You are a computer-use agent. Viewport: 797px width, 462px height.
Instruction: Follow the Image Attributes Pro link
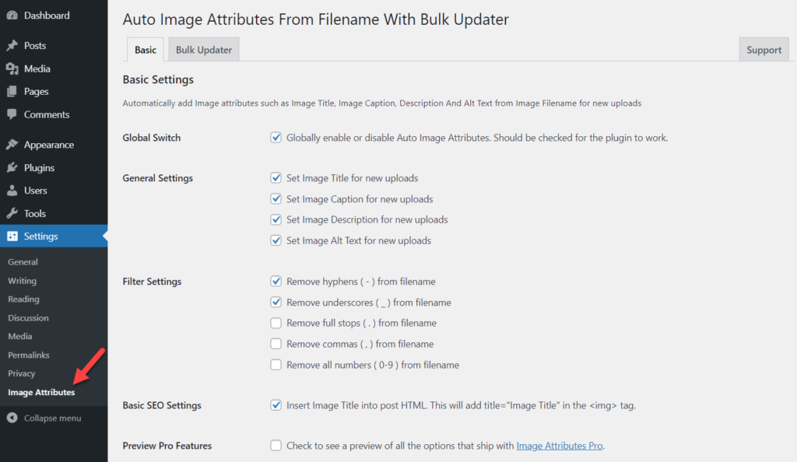560,446
